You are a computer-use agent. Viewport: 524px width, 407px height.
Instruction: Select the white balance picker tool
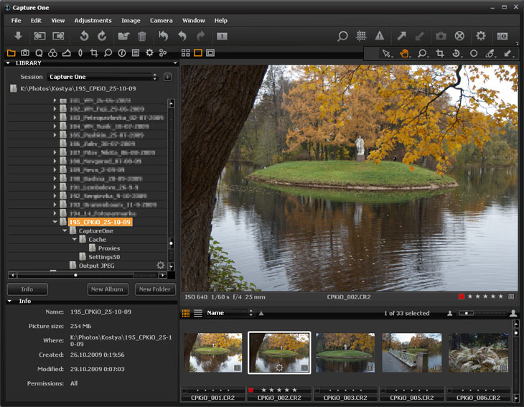(490, 53)
